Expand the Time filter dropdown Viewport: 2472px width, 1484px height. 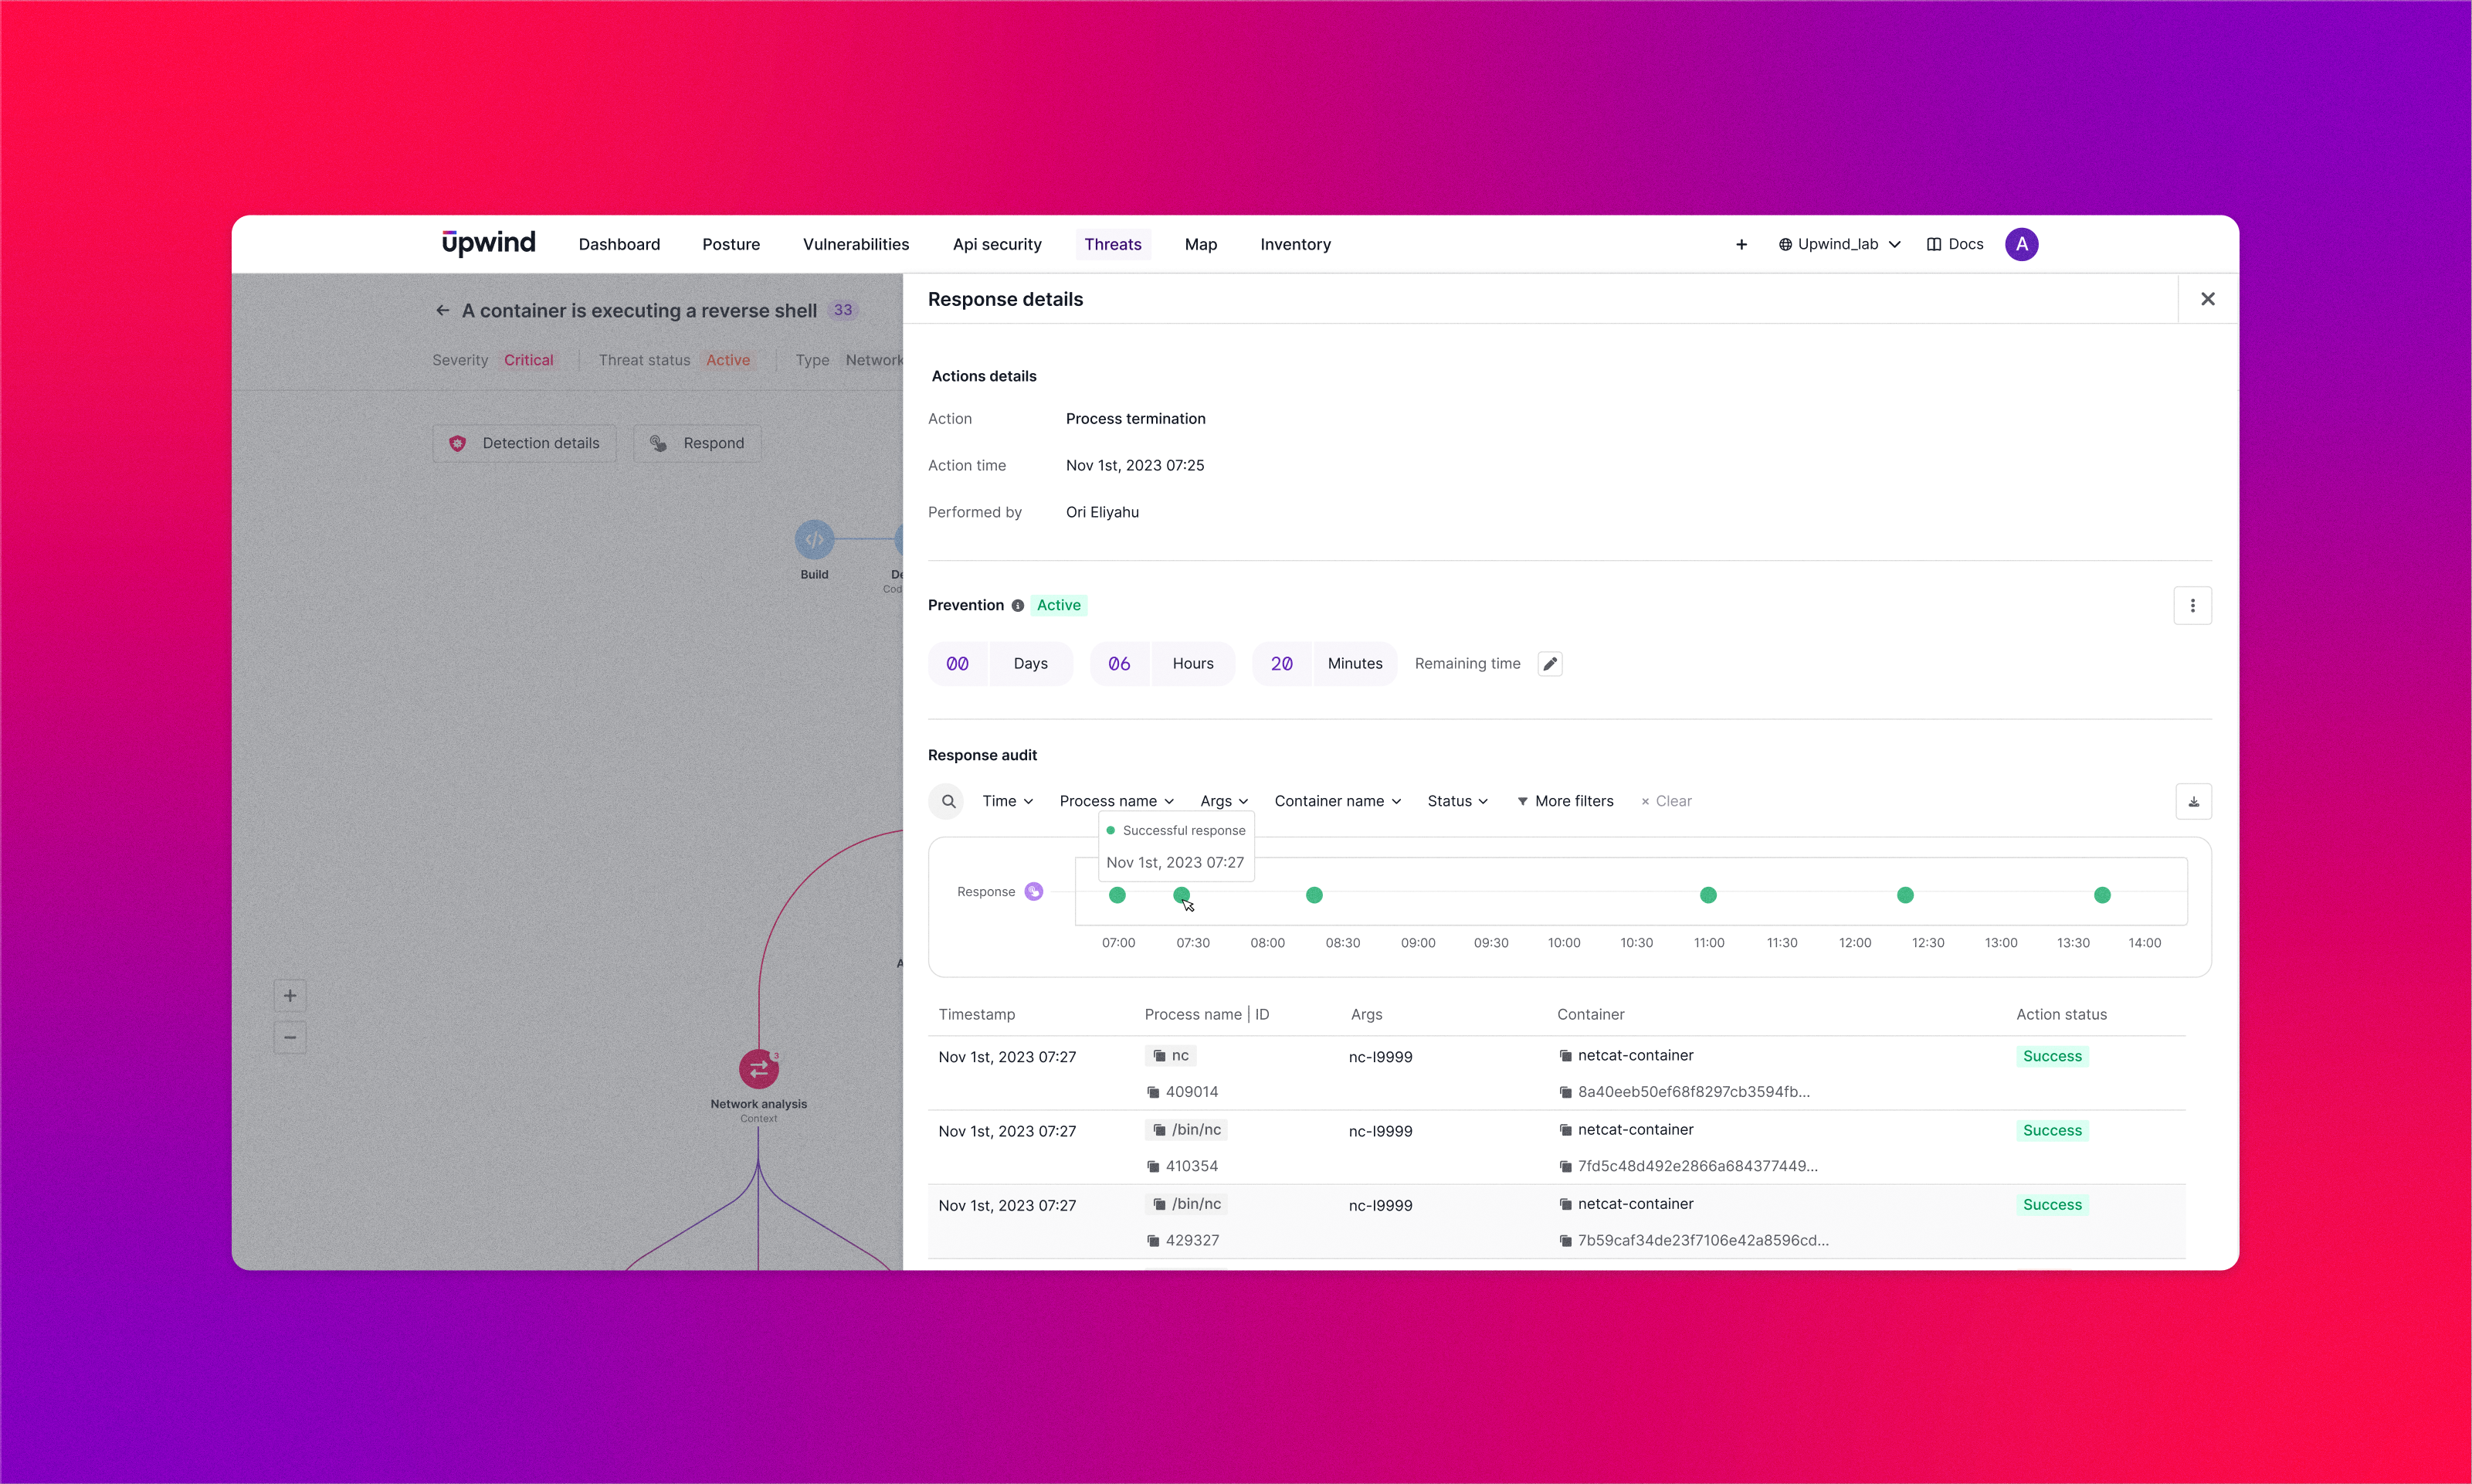tap(1008, 801)
